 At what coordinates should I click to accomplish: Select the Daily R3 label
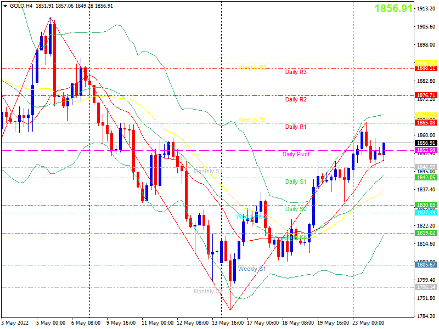click(x=296, y=72)
